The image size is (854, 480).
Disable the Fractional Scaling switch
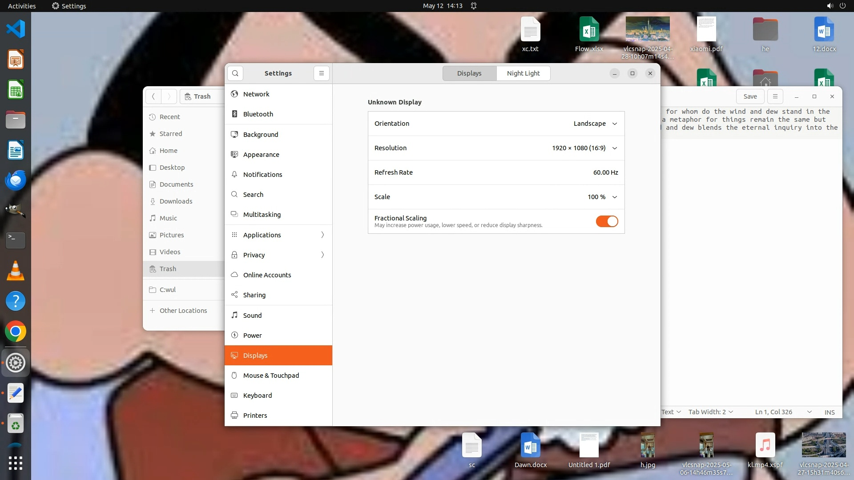point(607,221)
